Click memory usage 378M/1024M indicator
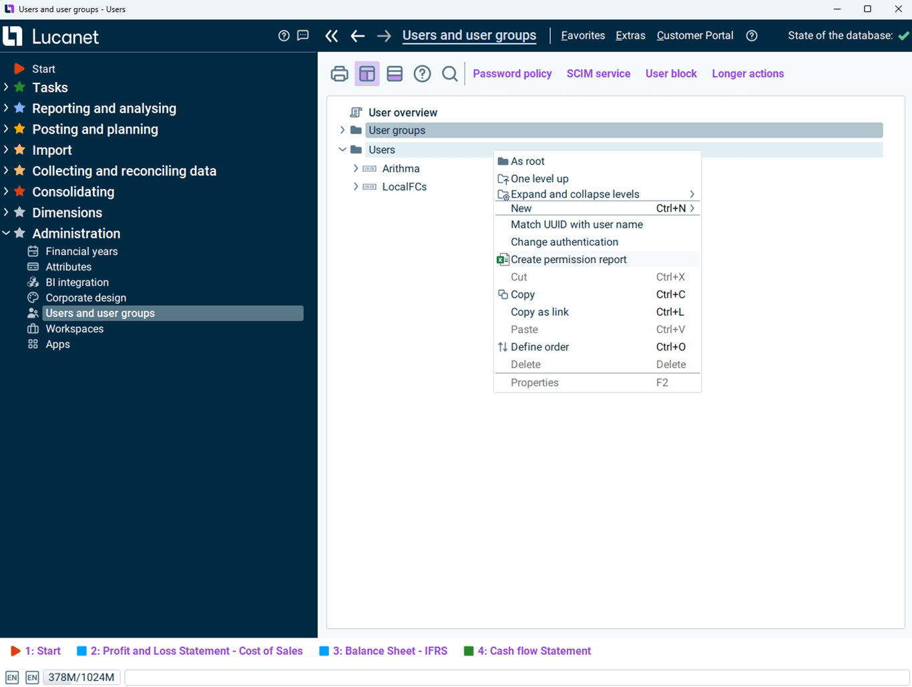This screenshot has width=912, height=687. pos(81,677)
